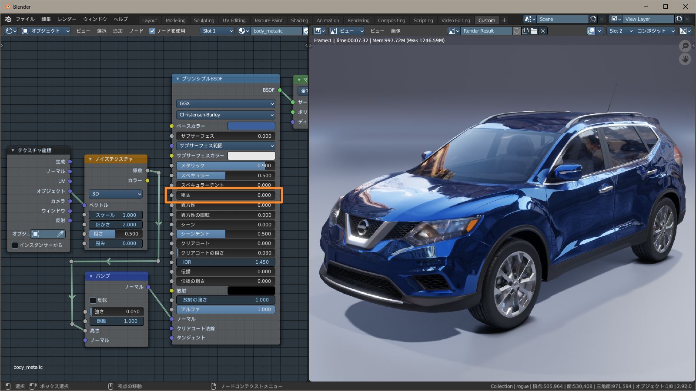Click the pan hand gizmo in render view
The height and width of the screenshot is (391, 696).
coord(685,59)
